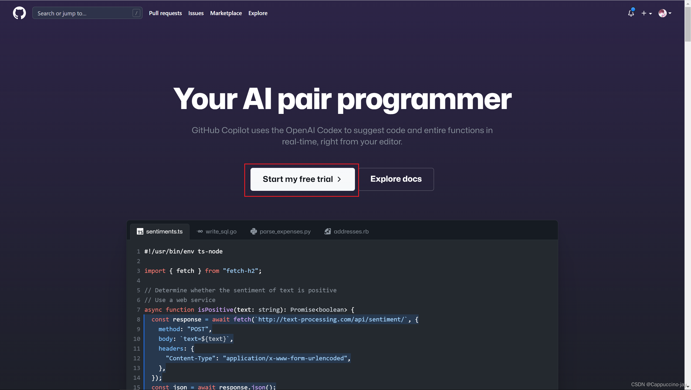Screen dimensions: 691x390
Task: Click the slash shortcut key icon in search
Action: [136, 13]
